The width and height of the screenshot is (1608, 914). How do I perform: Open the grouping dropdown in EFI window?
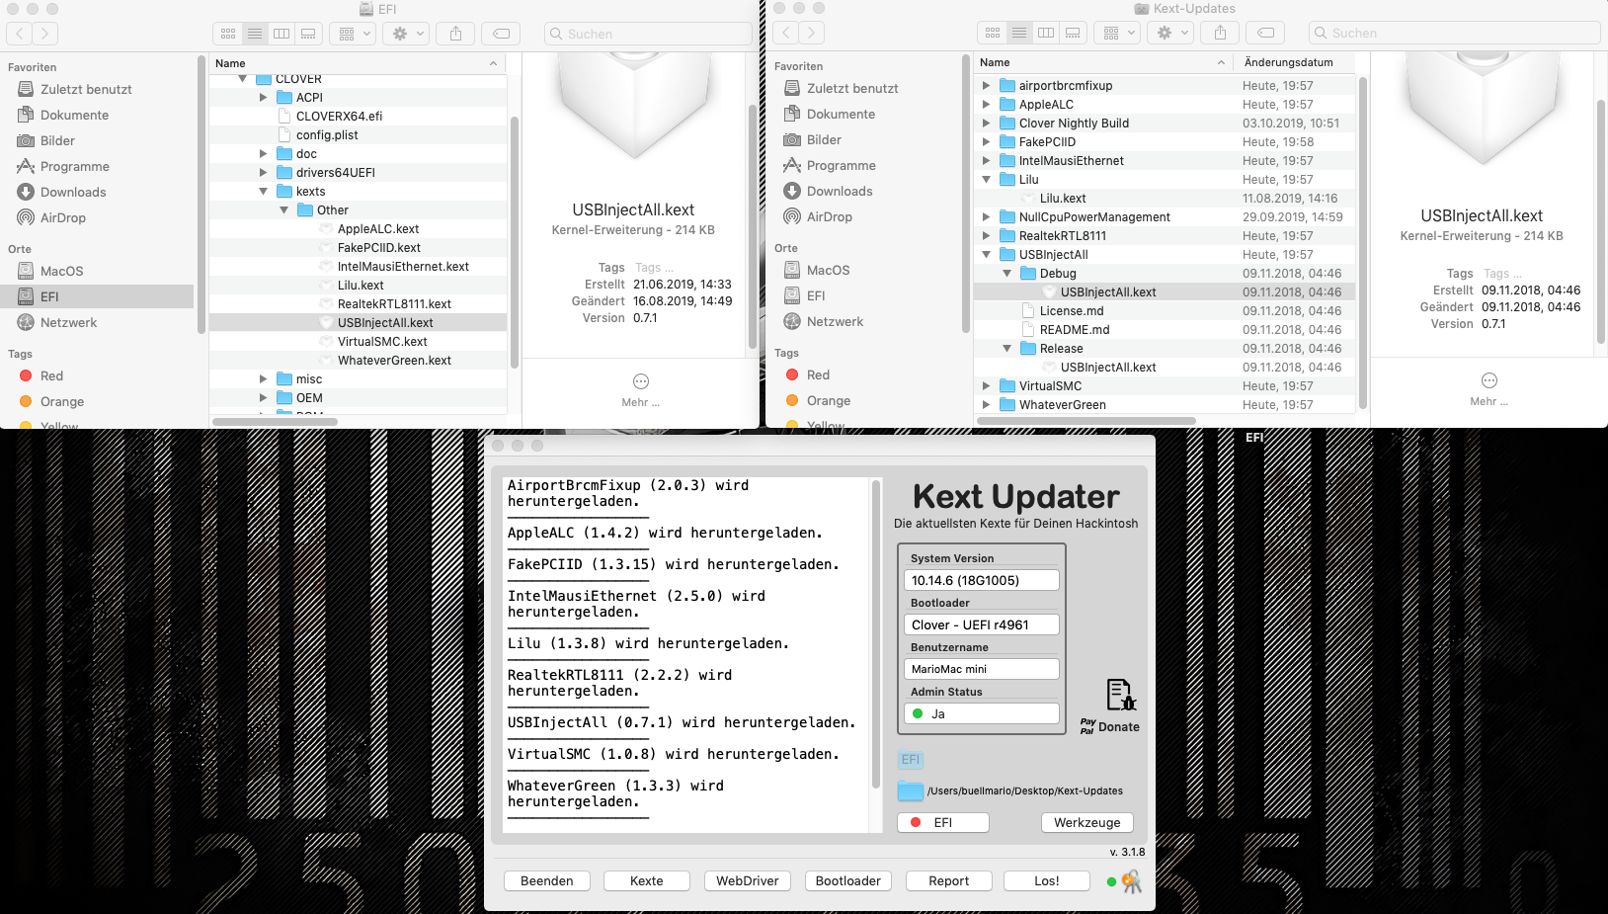coord(355,34)
